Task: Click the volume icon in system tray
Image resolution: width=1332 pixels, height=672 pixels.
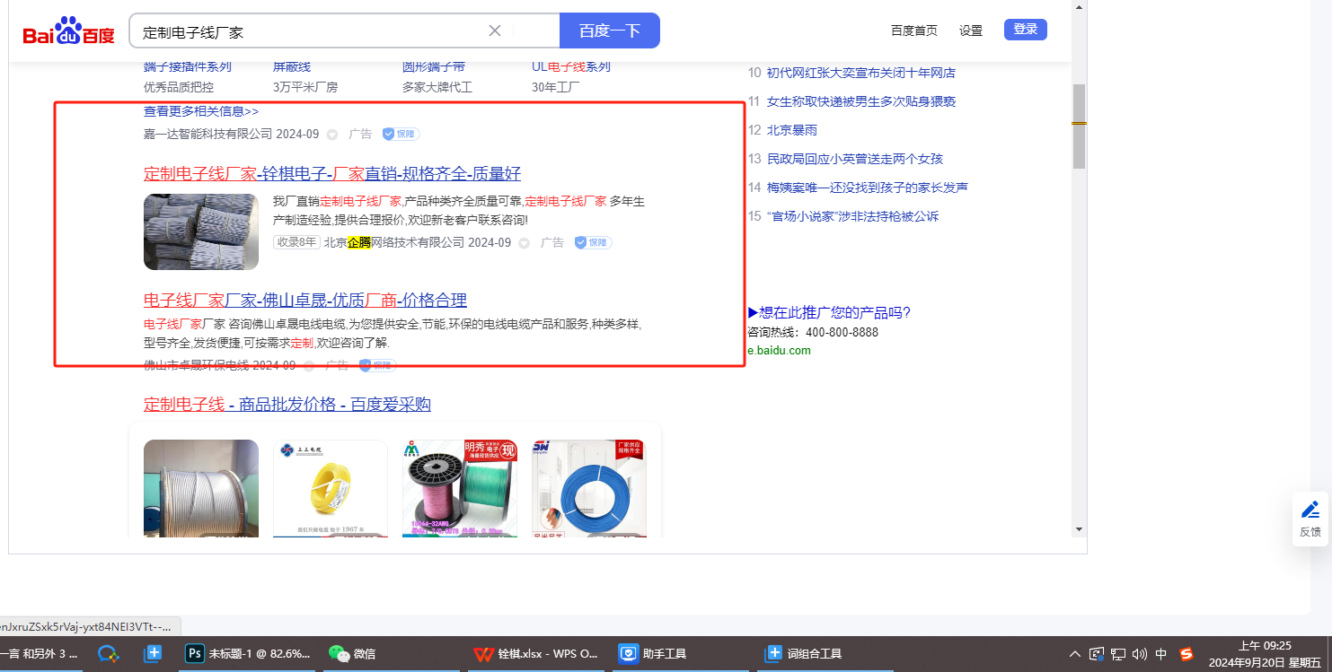Action: point(1140,654)
